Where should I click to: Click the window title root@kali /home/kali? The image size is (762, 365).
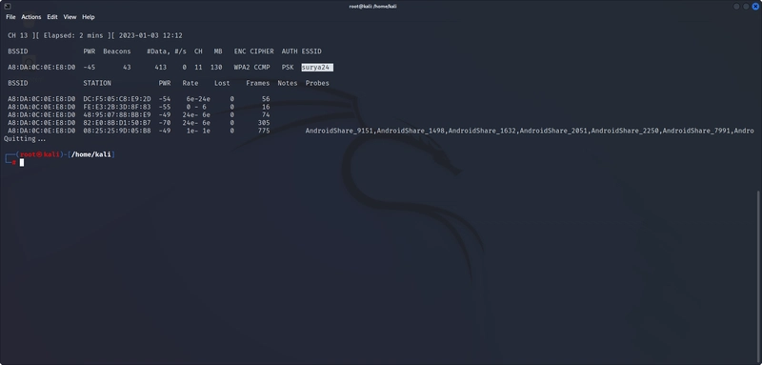[x=372, y=7]
